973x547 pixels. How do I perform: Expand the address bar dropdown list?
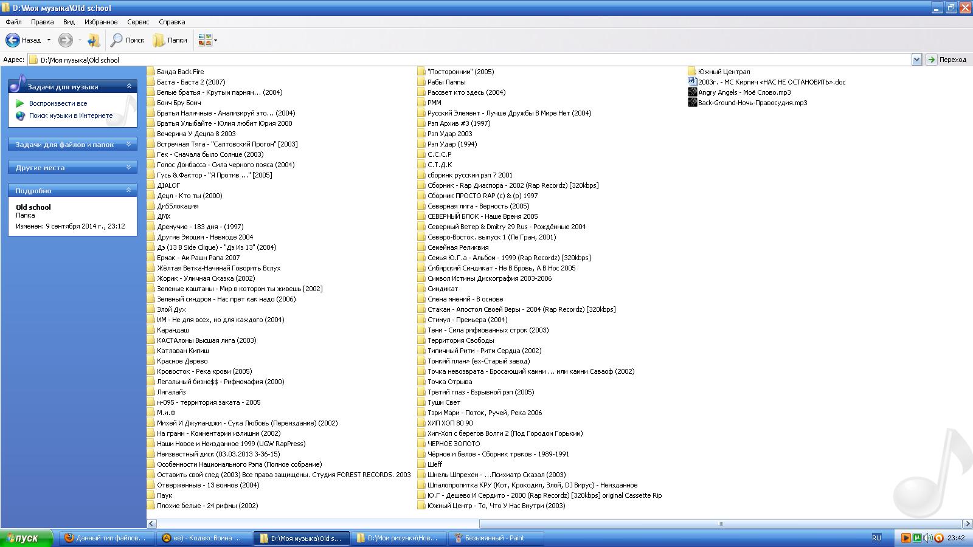(916, 60)
